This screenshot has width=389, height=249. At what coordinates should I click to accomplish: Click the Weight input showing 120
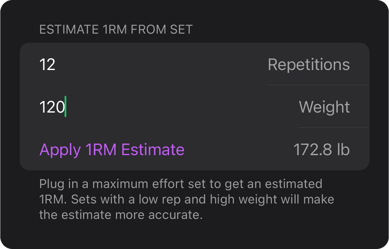tap(53, 107)
